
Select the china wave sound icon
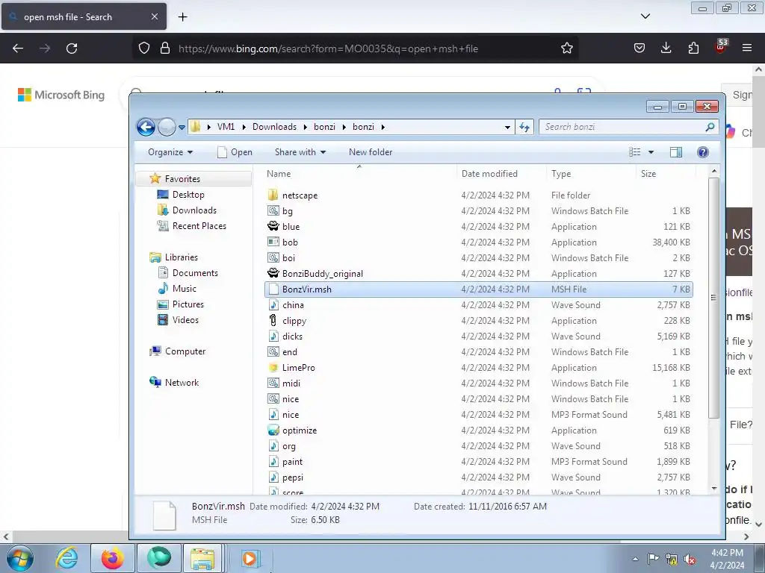(x=273, y=304)
